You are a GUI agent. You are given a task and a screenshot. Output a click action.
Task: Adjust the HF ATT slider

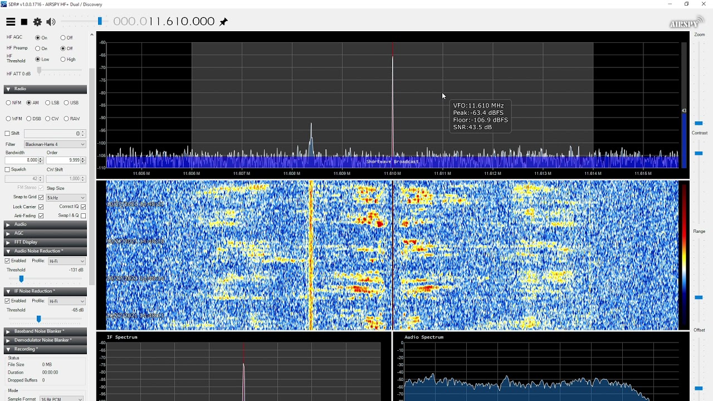(x=39, y=70)
